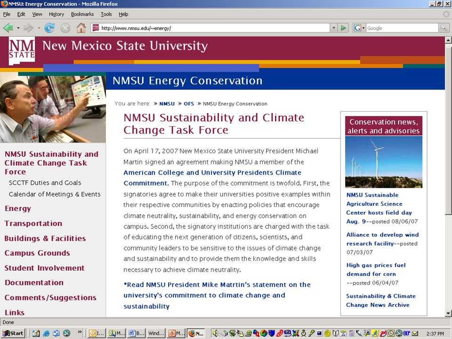Click the Windows Start button
The height and width of the screenshot is (339, 452).
point(13,333)
